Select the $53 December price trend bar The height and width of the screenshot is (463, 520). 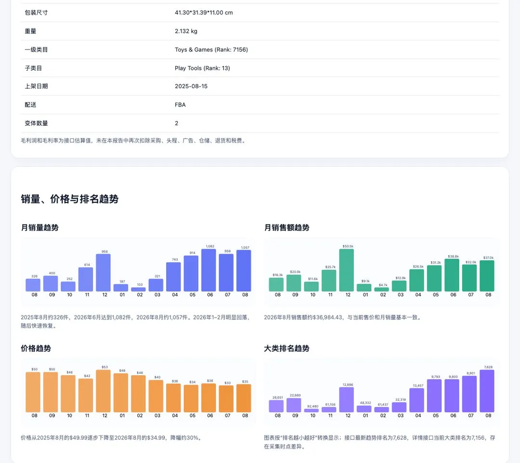tap(104, 391)
